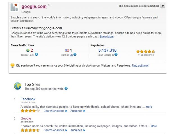Click the 1108 Reviews star rating
Image resolution: width=174 pixels, height=137 pixels.
tap(146, 51)
